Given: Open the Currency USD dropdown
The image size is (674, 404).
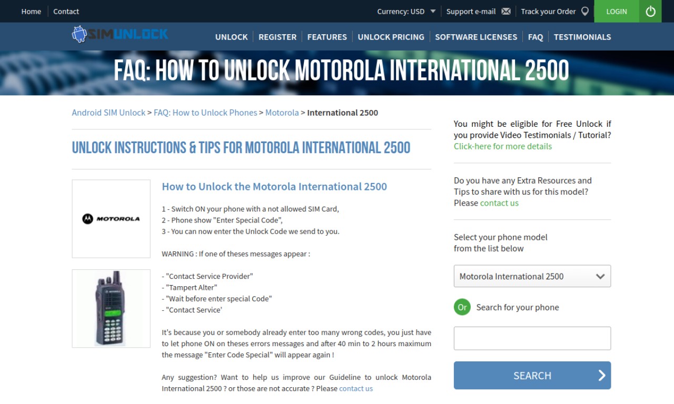Looking at the screenshot, I should [407, 11].
